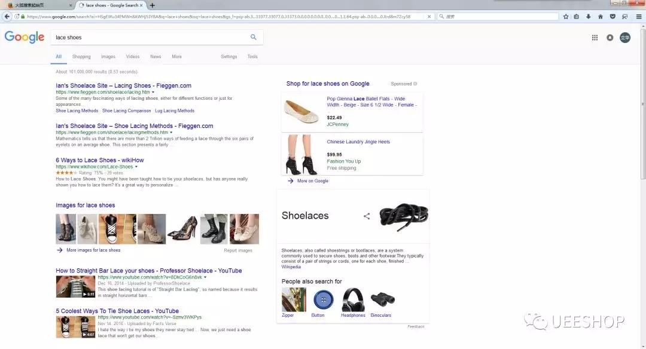Click the More on Google link

pyautogui.click(x=313, y=180)
